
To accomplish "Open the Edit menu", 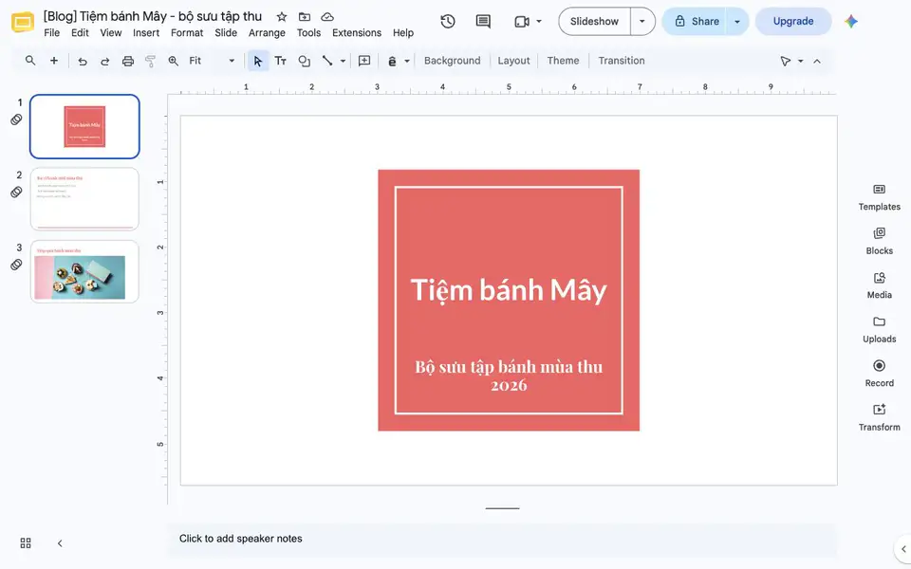I will (x=80, y=33).
